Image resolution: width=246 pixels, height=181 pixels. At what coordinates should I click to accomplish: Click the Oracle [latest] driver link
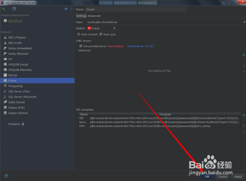pos(115,46)
